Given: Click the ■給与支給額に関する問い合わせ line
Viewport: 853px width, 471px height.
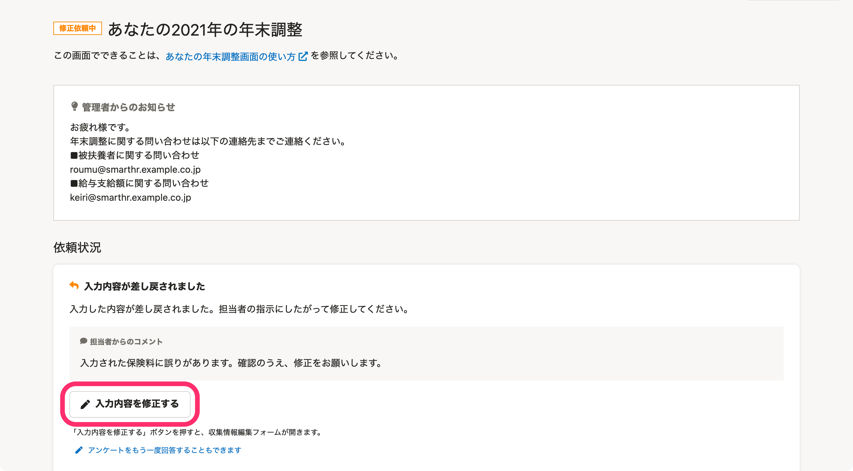Looking at the screenshot, I should pos(139,183).
